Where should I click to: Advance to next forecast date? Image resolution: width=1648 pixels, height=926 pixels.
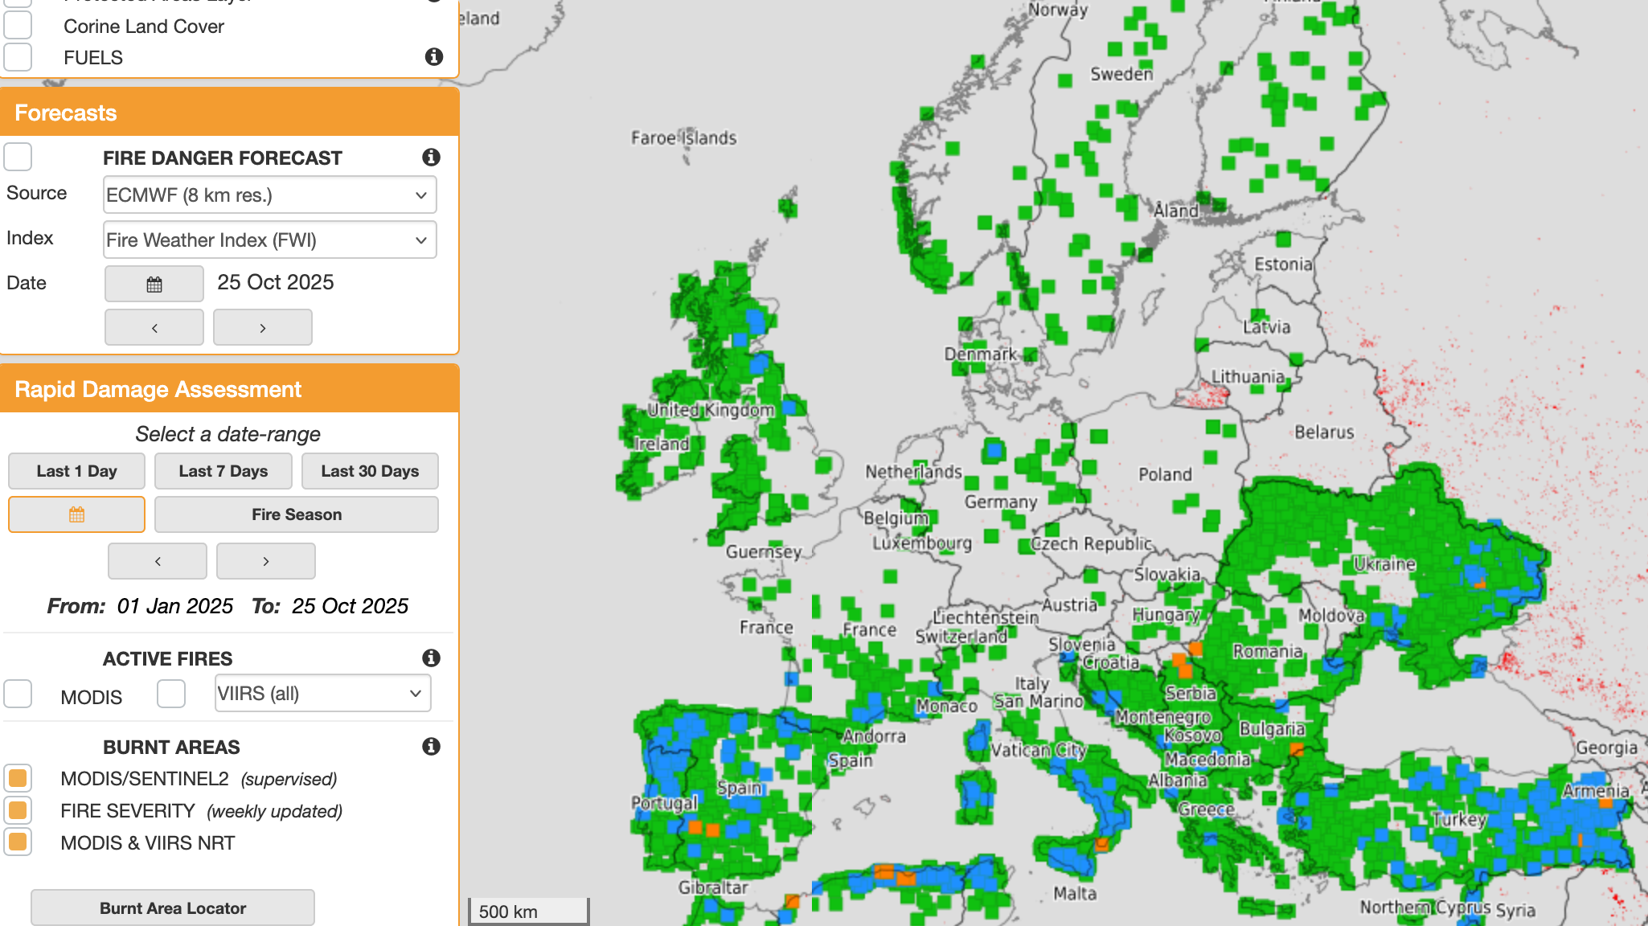click(x=262, y=328)
